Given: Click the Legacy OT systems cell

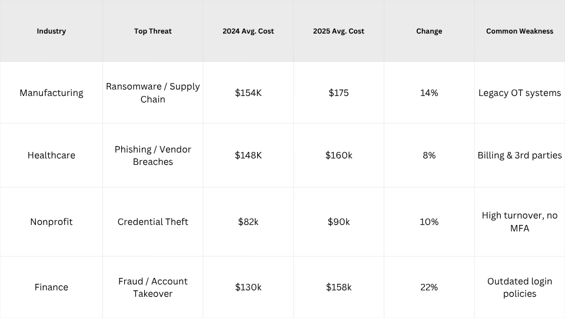Looking at the screenshot, I should point(520,93).
